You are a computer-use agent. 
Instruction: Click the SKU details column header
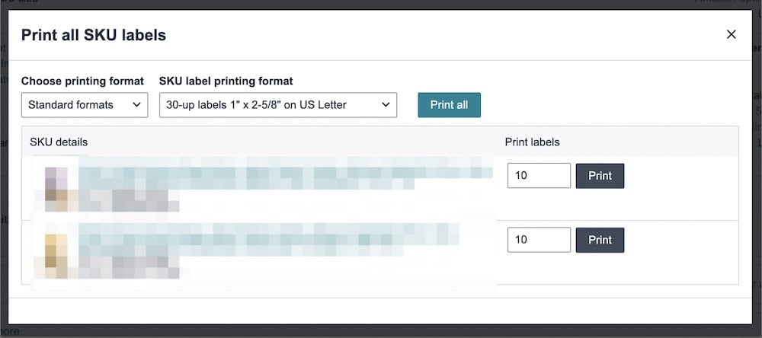59,142
